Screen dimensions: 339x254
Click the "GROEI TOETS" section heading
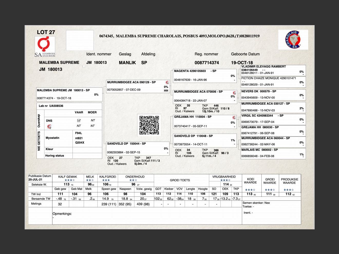(x=180, y=180)
